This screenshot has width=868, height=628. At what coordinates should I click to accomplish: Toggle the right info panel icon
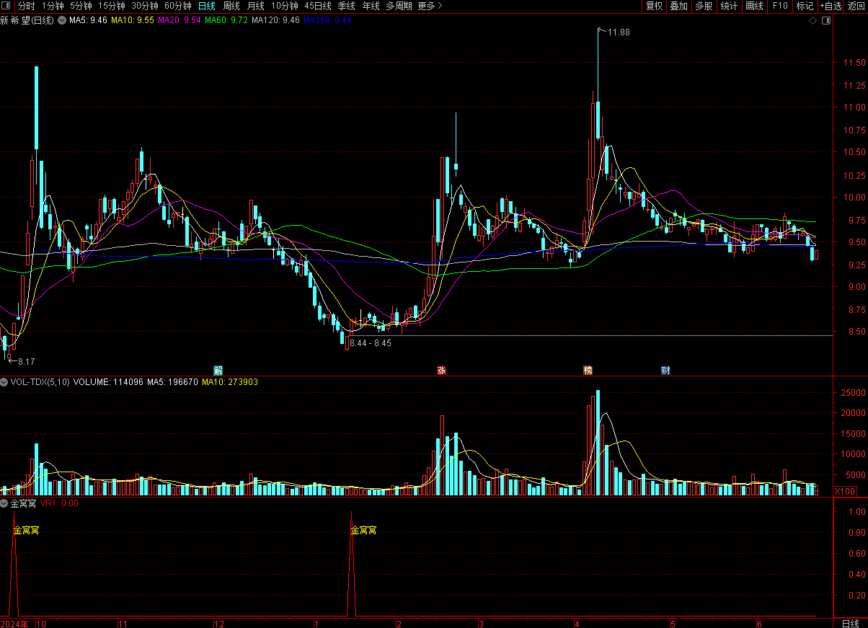(x=826, y=21)
